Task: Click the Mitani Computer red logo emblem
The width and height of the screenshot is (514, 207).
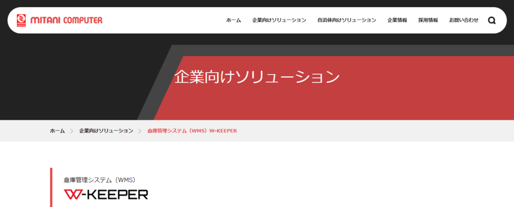Action: click(x=21, y=21)
